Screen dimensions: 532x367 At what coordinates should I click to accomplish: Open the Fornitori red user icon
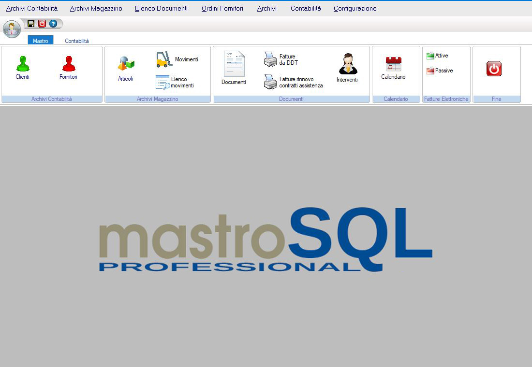click(69, 63)
